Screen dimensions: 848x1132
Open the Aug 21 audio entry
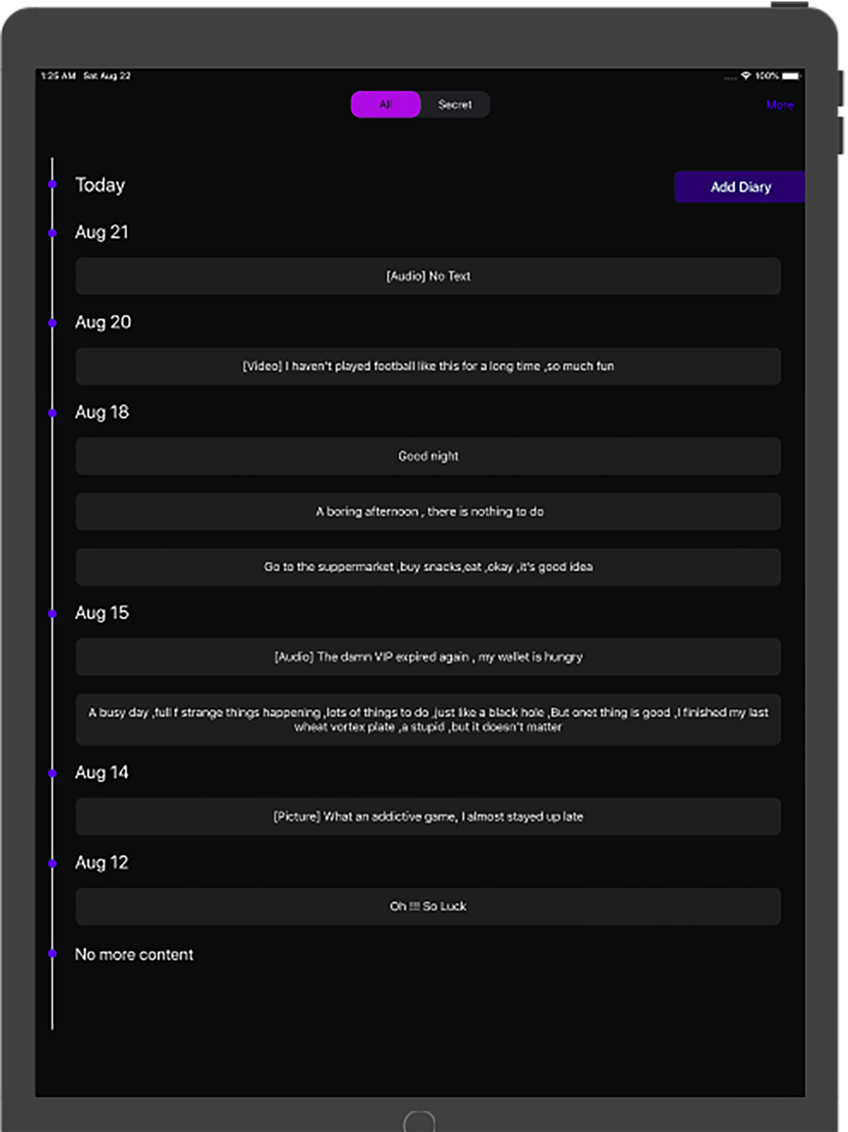428,276
